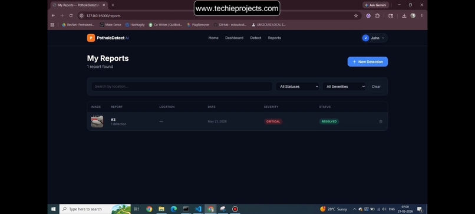Open the ResNet -Pretrained bookmark

point(78,25)
